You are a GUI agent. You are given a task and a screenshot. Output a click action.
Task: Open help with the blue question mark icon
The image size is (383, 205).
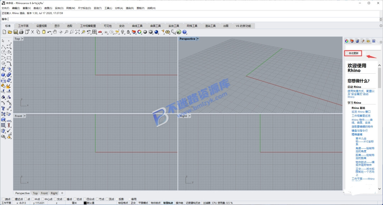185,32
